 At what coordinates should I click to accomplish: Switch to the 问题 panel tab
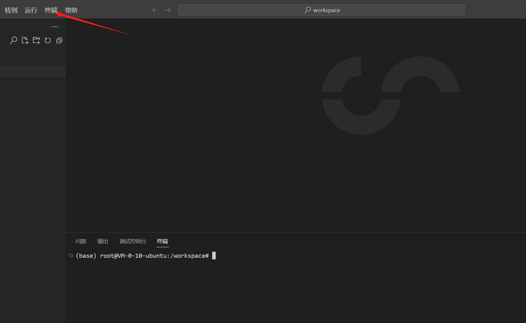(x=81, y=241)
